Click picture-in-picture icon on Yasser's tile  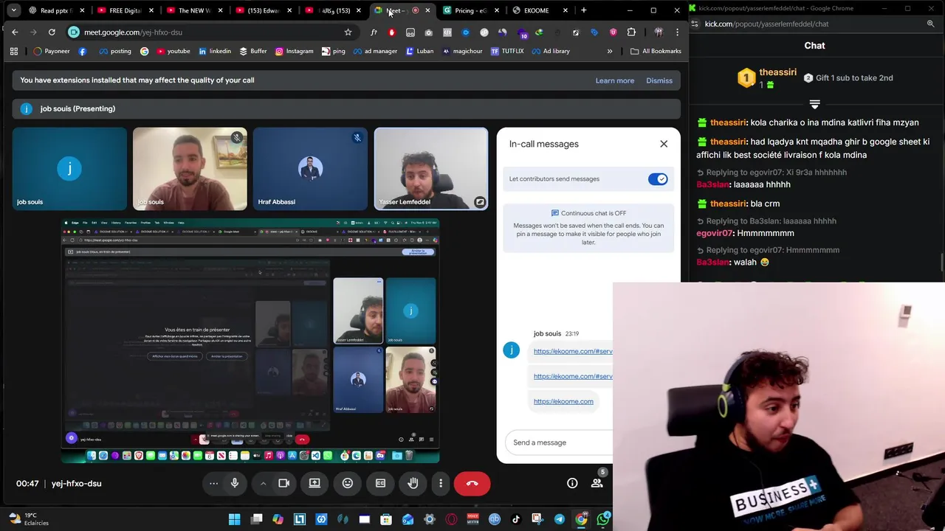[x=479, y=201]
